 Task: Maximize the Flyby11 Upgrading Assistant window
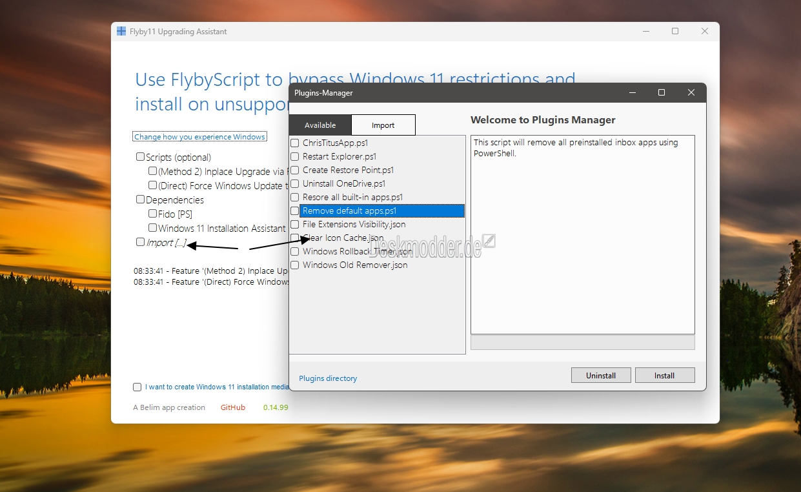point(675,31)
